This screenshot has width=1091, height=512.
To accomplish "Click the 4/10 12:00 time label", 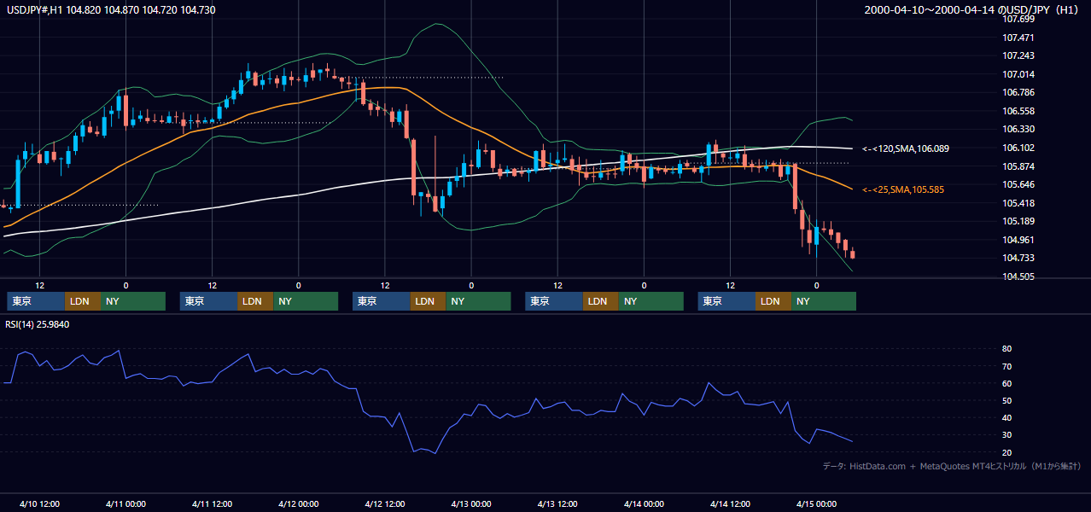I will coord(39,503).
